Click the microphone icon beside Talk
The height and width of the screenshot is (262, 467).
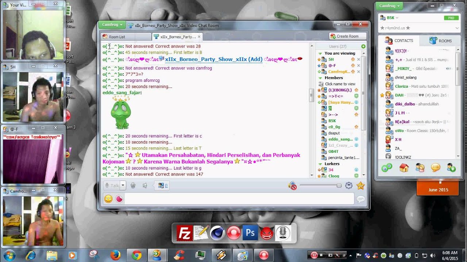pyautogui.click(x=133, y=186)
